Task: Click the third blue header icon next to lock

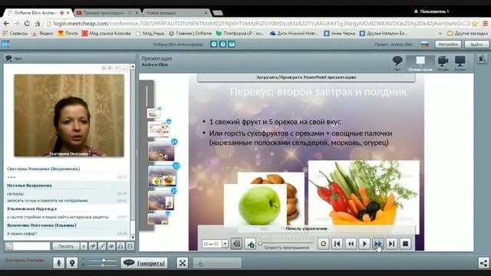Action: point(232,44)
